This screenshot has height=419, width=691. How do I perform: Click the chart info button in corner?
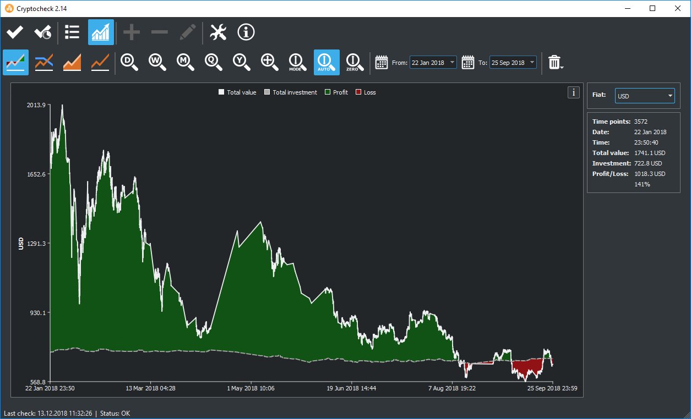pos(574,92)
